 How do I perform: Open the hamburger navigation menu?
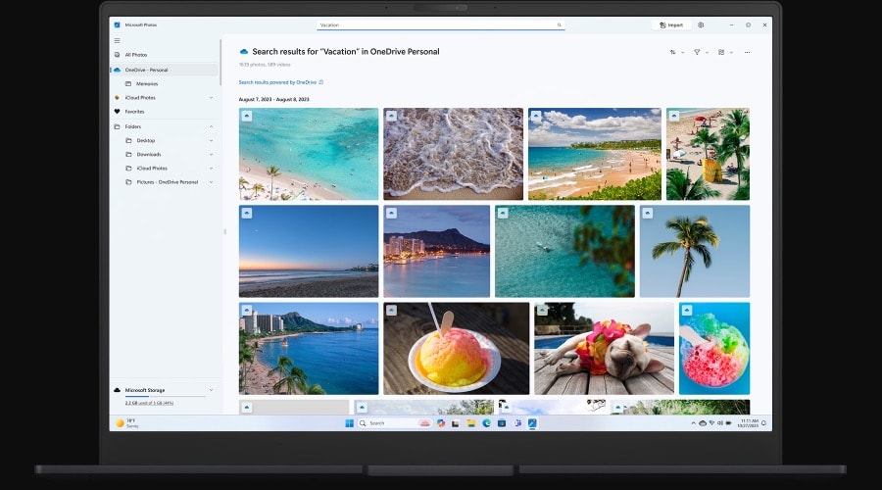(x=118, y=40)
